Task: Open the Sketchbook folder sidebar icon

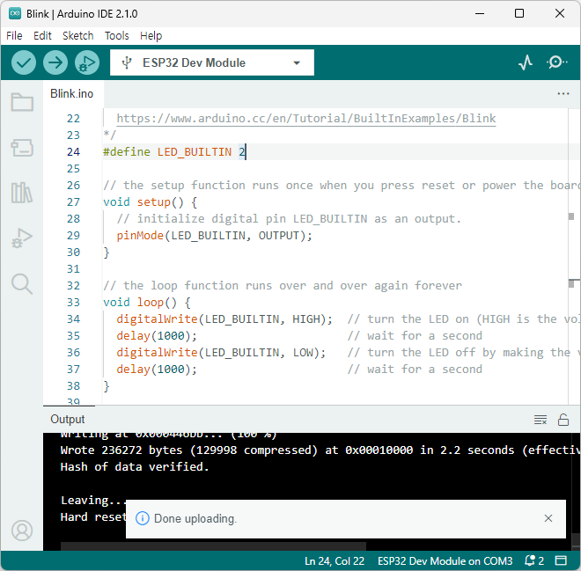Action: 22,102
